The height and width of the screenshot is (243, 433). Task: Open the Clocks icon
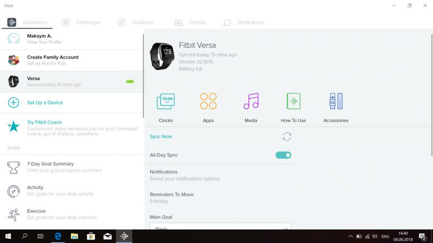click(166, 102)
